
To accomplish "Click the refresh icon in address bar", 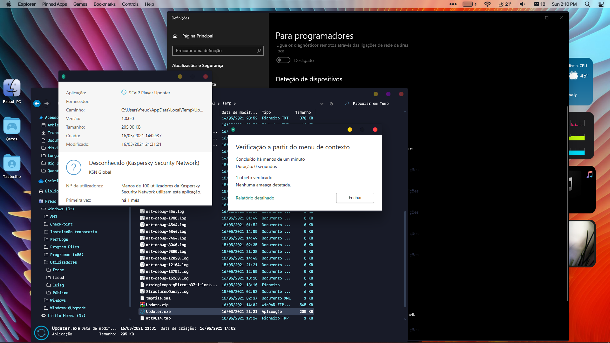I will click(x=331, y=104).
